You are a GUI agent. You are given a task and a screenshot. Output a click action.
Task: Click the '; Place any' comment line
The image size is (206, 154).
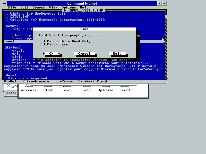tap(17, 35)
